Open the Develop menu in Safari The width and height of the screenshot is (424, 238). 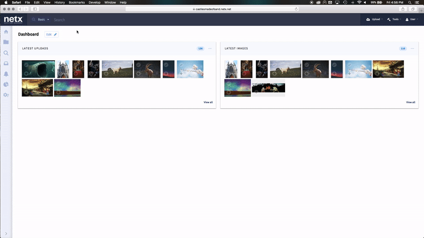pos(94,3)
